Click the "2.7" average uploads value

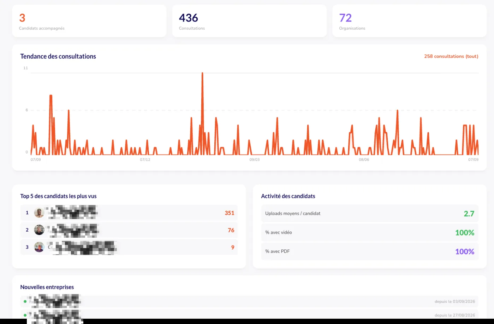coord(469,214)
